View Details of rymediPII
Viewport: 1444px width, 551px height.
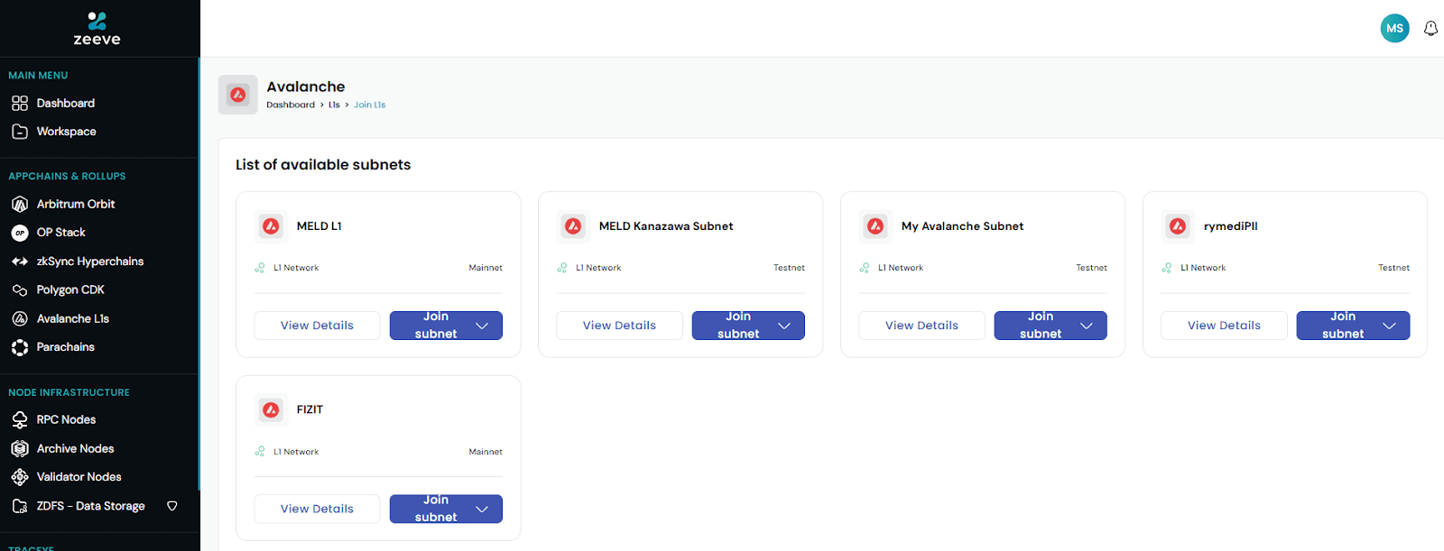1224,326
